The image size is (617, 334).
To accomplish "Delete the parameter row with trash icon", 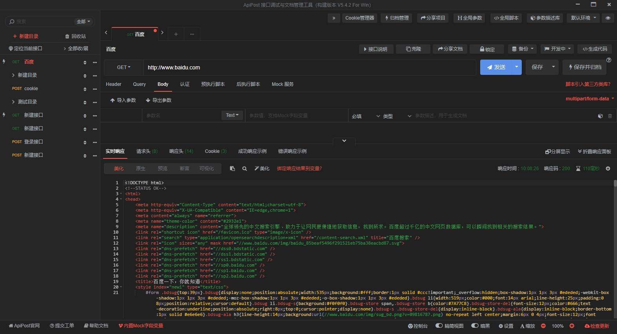I will (x=610, y=116).
